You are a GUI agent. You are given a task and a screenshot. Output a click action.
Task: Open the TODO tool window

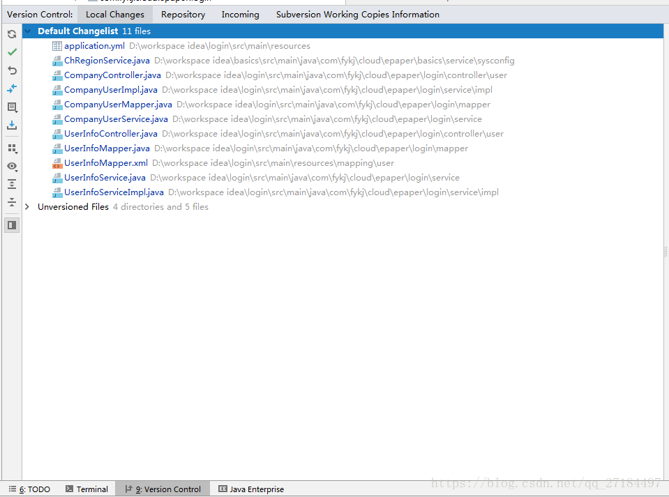point(29,489)
